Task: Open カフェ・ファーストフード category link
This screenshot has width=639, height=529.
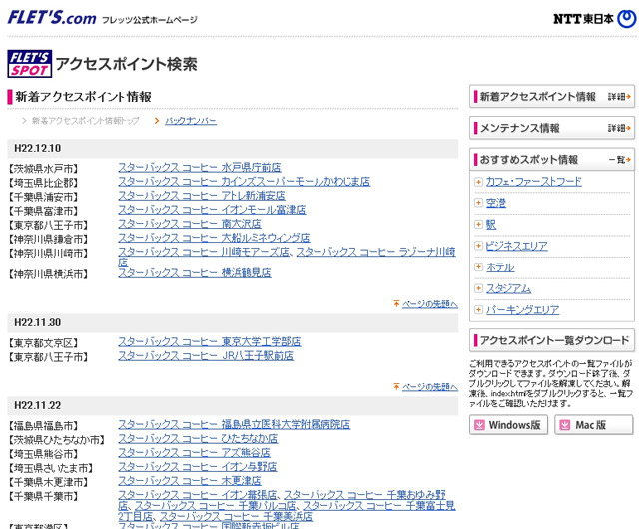Action: click(534, 182)
